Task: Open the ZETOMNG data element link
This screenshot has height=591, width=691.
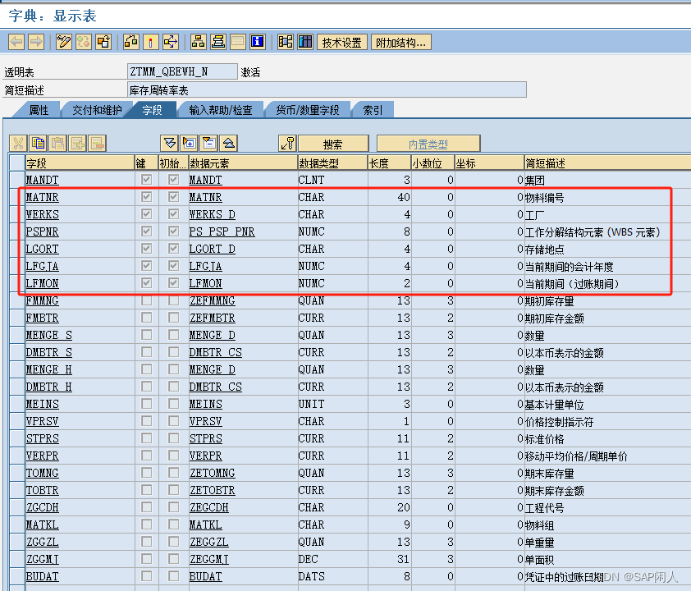Action: [212, 473]
